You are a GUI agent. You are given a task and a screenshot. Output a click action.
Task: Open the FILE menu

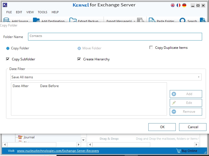click(9, 12)
